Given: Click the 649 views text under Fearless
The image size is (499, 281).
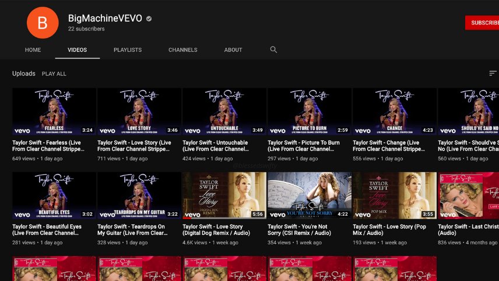Looking at the screenshot, I should coord(23,159).
